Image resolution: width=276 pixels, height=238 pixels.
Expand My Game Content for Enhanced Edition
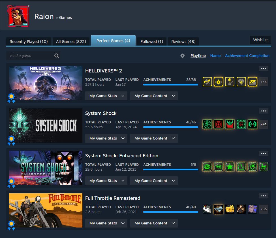[154, 181]
